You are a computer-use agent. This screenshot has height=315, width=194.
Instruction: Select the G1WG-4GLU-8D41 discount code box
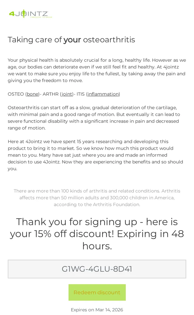click(97, 269)
